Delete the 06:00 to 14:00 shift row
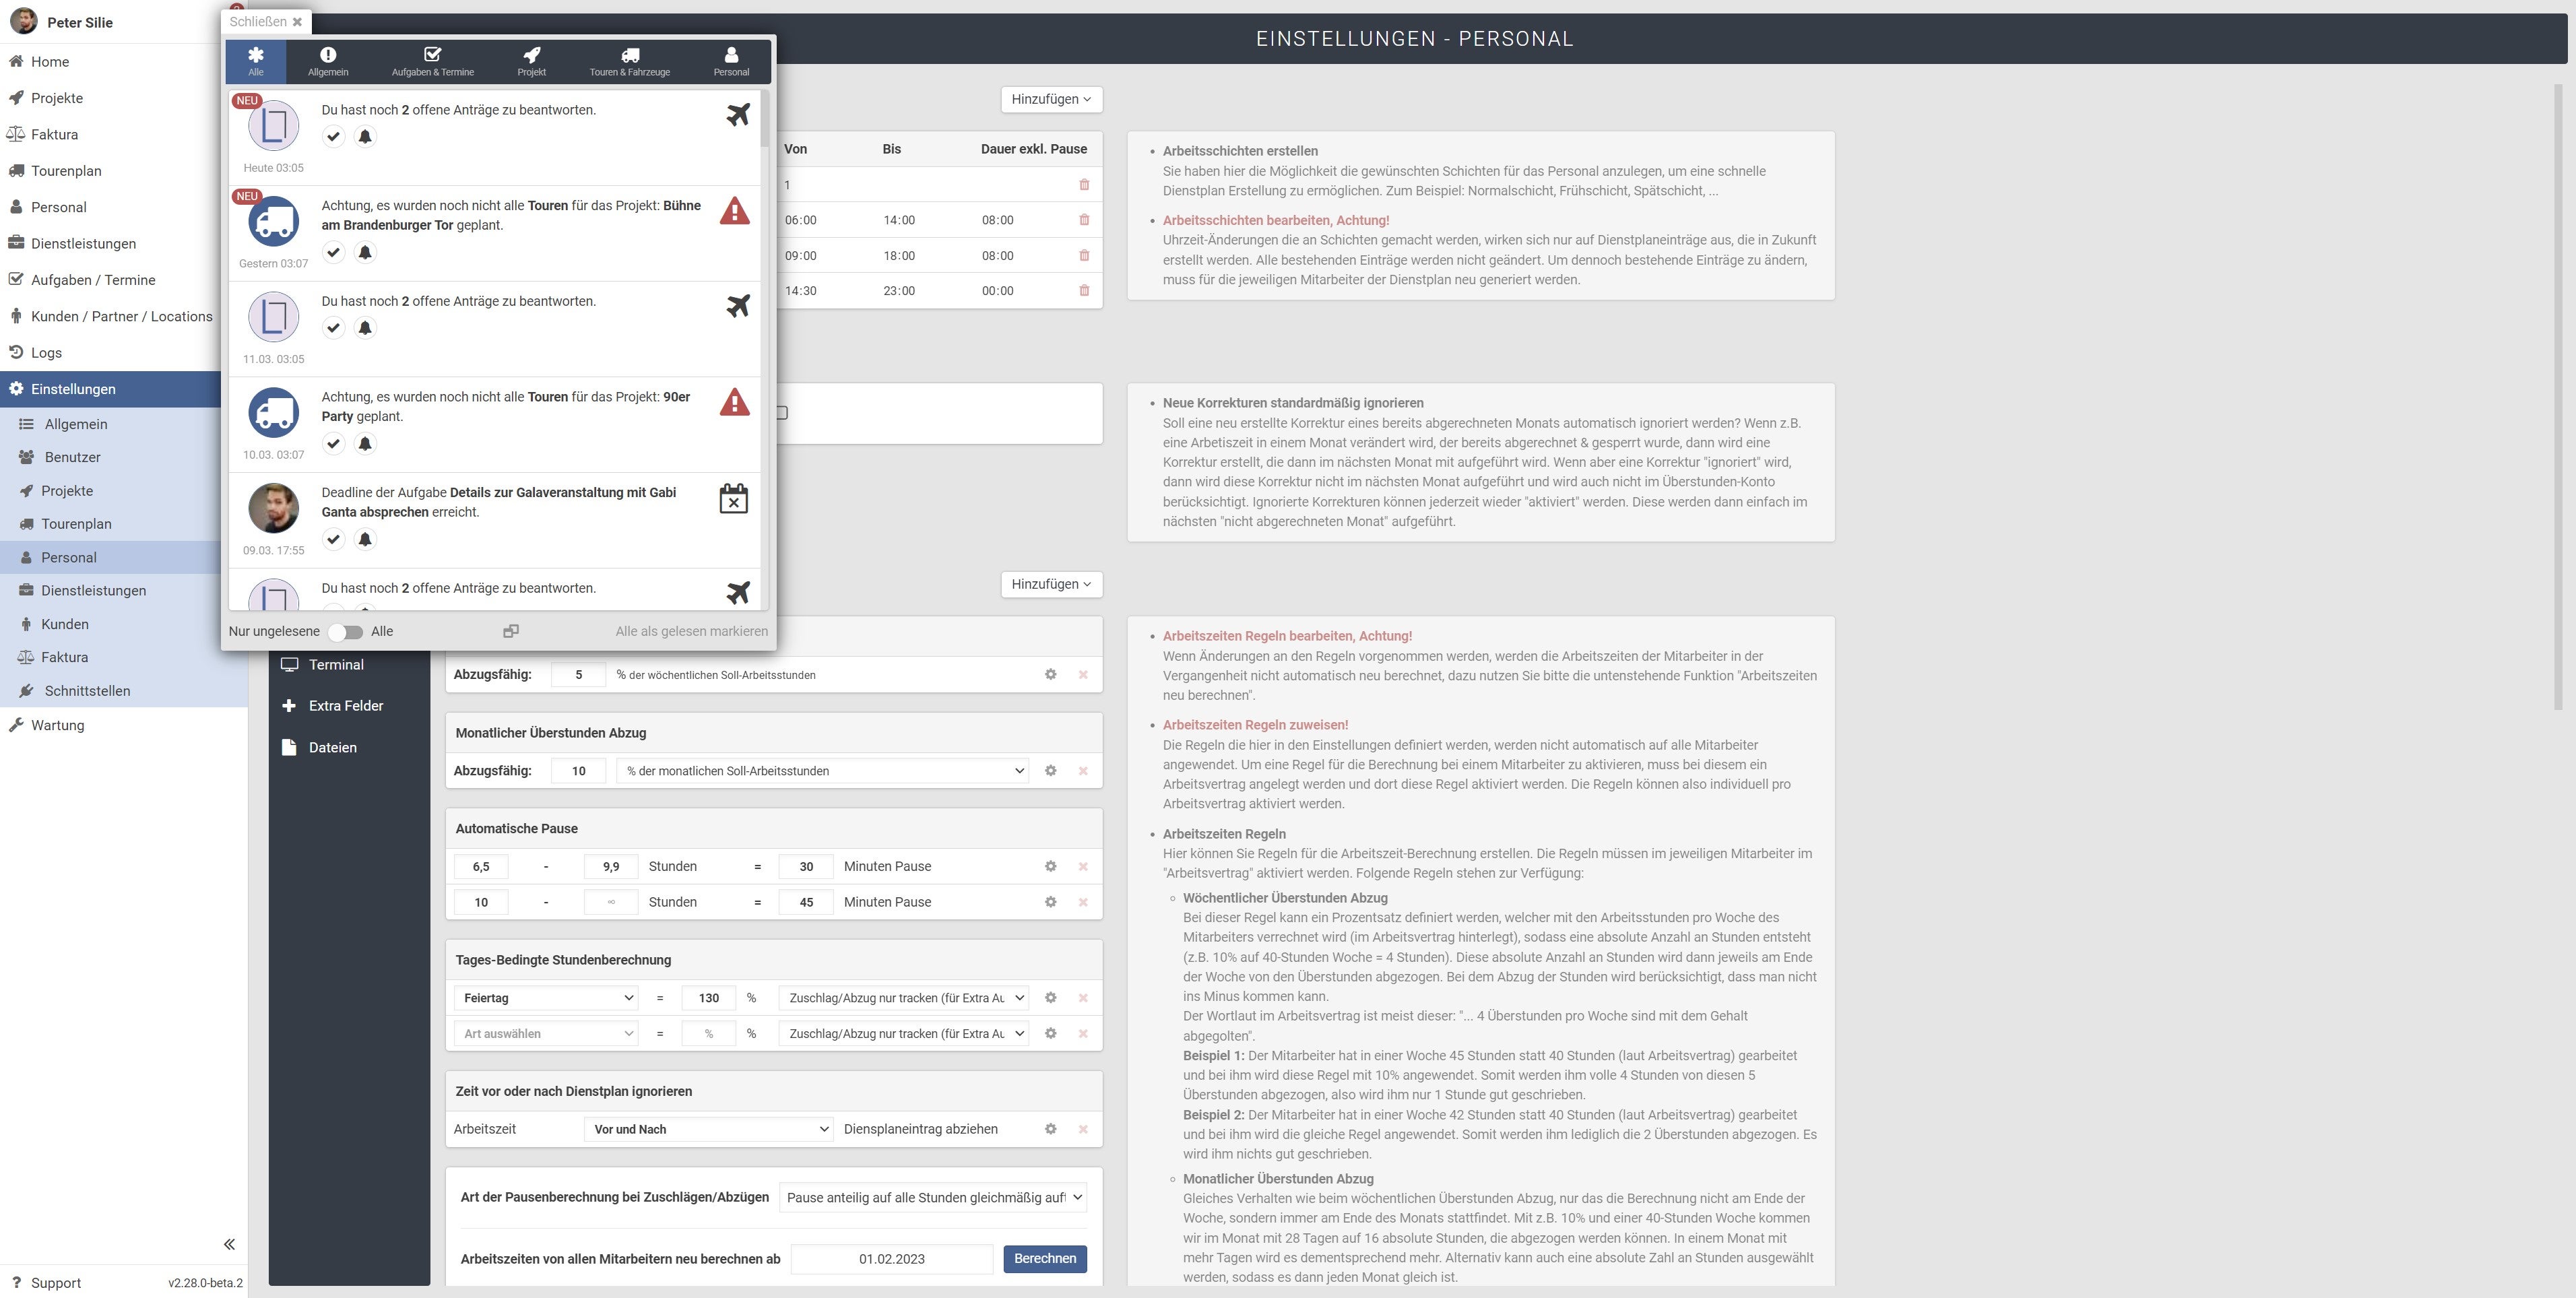The width and height of the screenshot is (2576, 1298). point(1084,220)
